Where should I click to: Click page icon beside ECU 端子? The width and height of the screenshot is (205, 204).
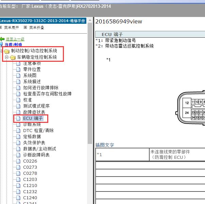(18, 118)
